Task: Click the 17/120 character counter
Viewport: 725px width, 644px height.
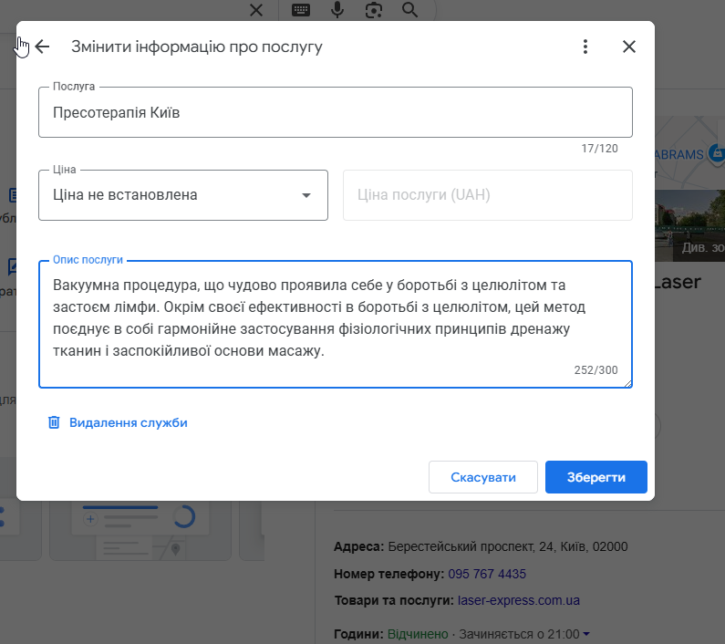Action: [599, 149]
